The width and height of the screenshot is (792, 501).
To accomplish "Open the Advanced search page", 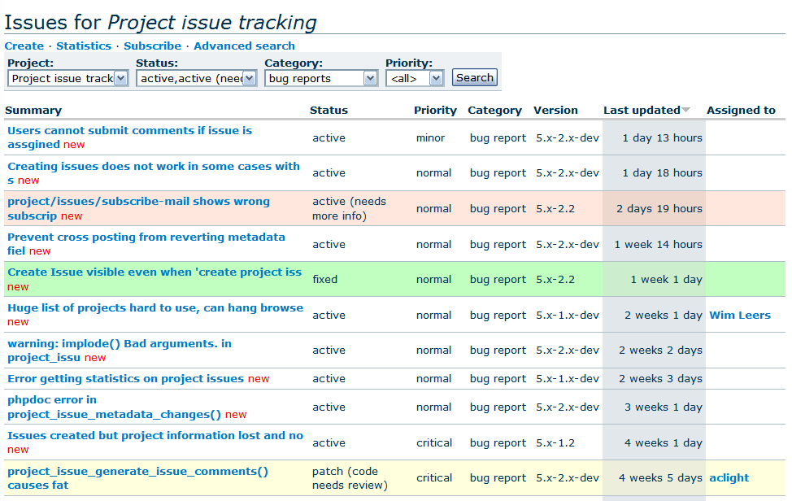I will coord(244,46).
